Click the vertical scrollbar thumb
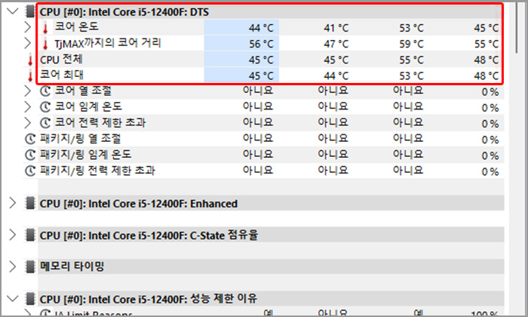The image size is (528, 317). pos(517,29)
